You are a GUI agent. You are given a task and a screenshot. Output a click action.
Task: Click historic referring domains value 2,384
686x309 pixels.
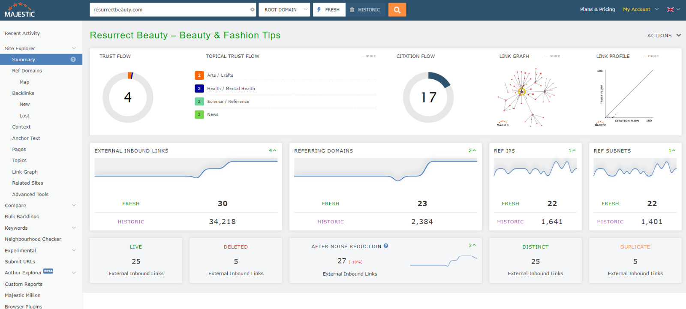[422, 222]
